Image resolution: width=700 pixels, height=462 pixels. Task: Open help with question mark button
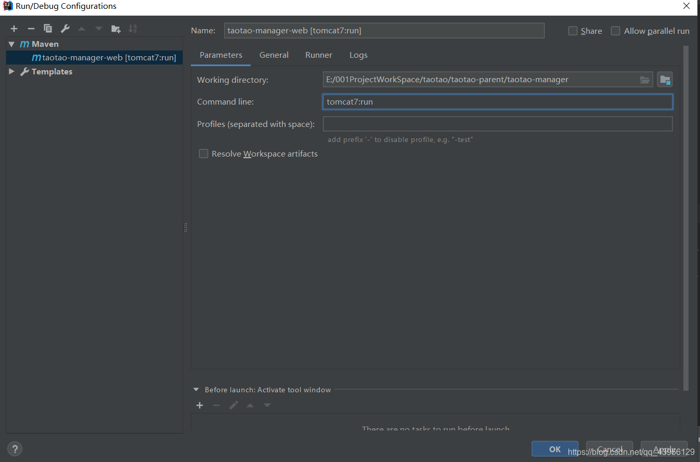click(15, 448)
